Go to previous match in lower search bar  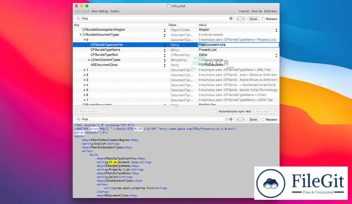[238, 120]
